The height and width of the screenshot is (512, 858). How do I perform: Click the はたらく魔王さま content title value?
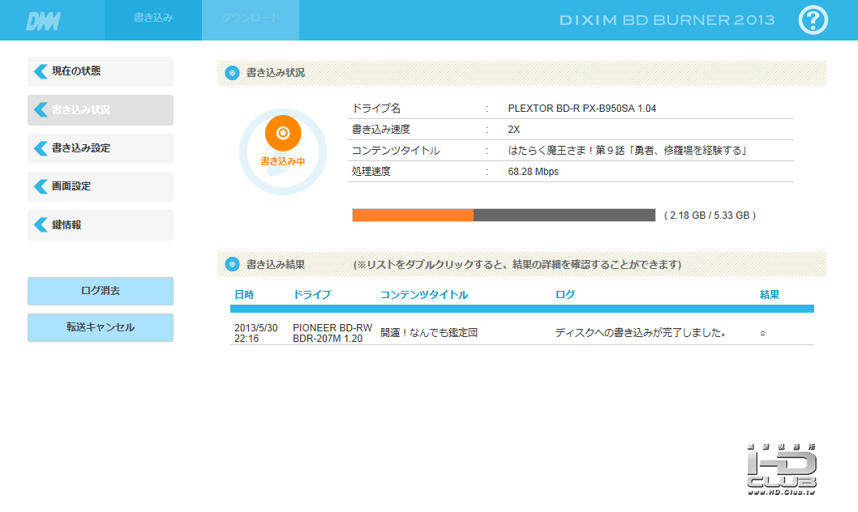coord(628,150)
